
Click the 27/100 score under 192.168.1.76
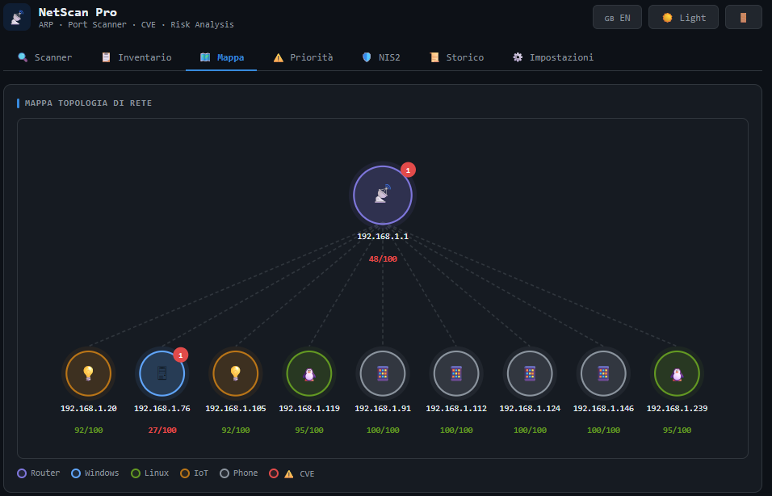pos(162,431)
